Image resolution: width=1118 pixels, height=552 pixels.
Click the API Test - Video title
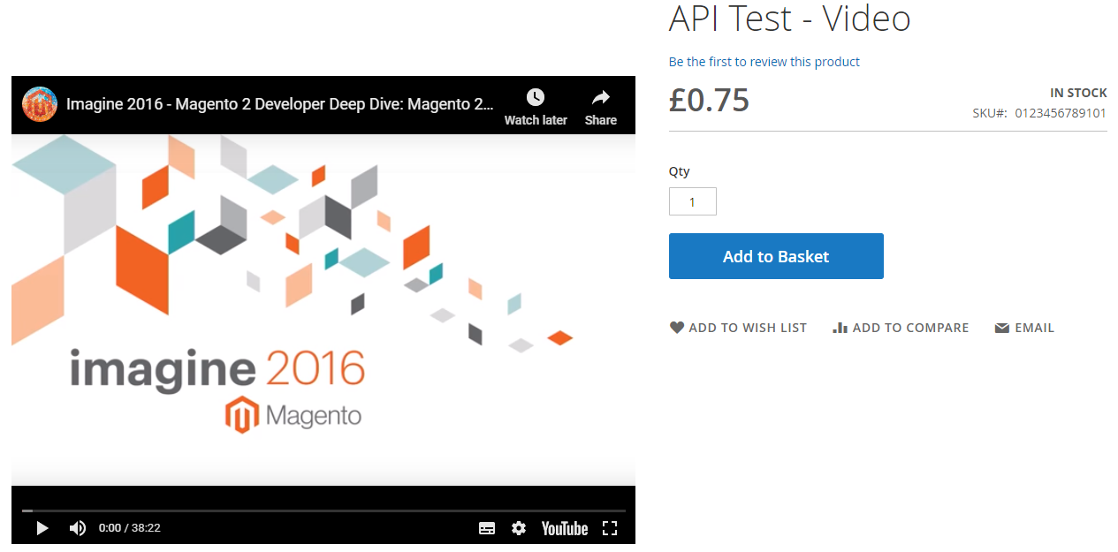tap(789, 19)
